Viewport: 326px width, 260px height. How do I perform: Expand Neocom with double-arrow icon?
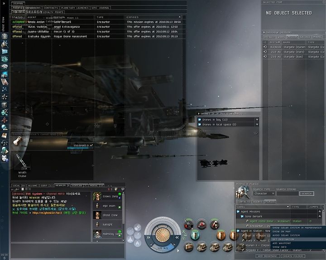tap(5, 3)
